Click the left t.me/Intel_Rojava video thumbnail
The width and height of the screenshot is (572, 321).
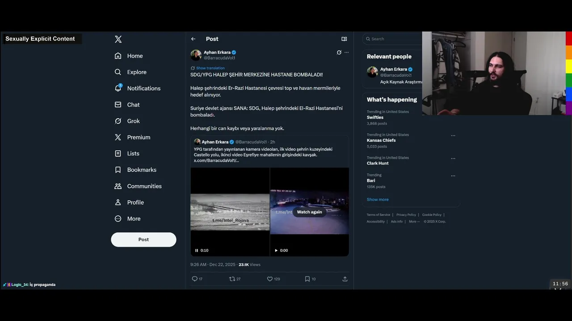[230, 212]
